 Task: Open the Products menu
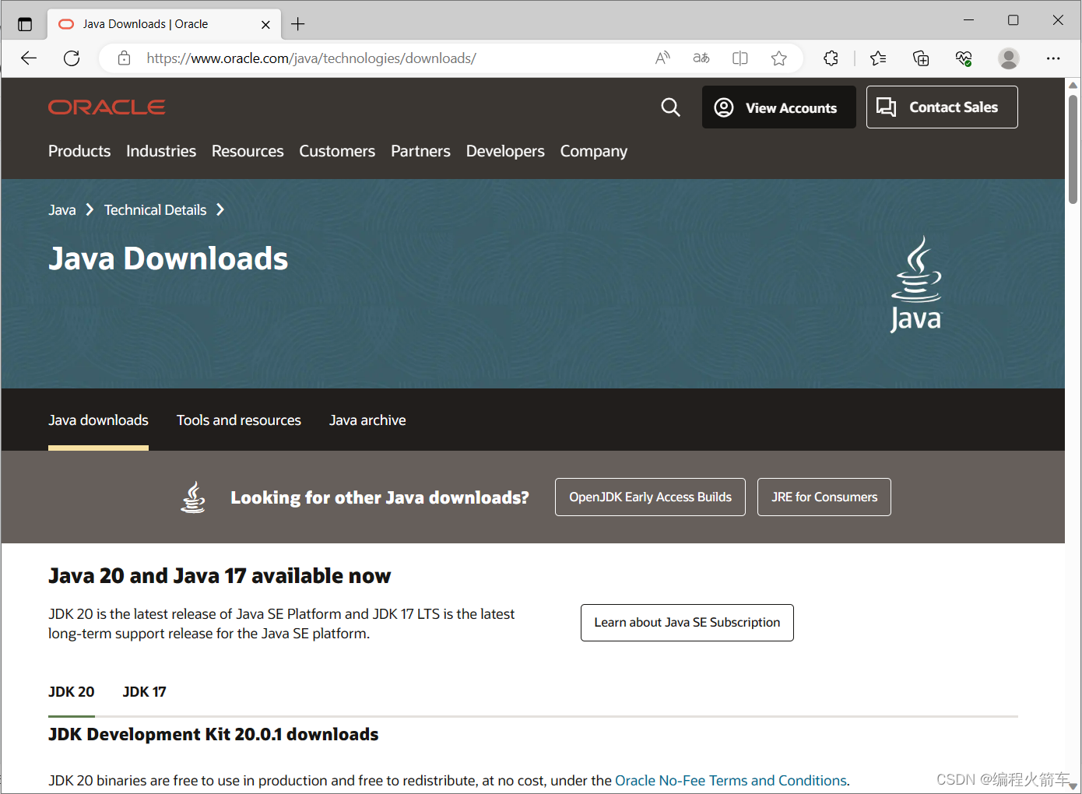click(x=79, y=151)
